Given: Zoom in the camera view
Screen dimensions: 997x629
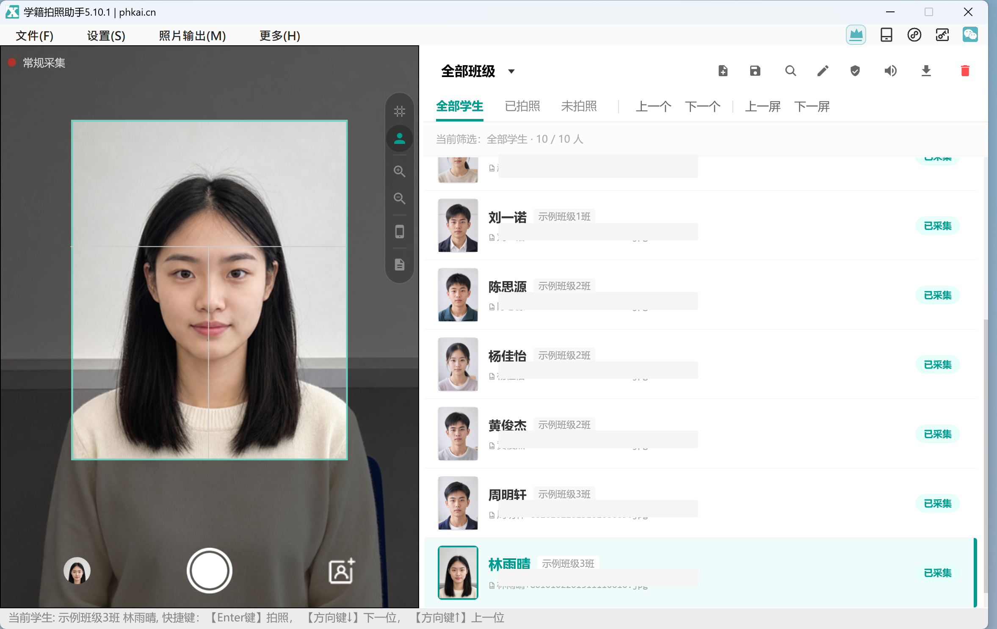Looking at the screenshot, I should [399, 171].
